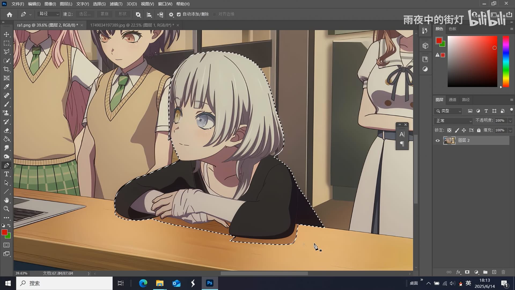The height and width of the screenshot is (290, 515).
Task: Swap foreground and background colors
Action: click(9, 226)
